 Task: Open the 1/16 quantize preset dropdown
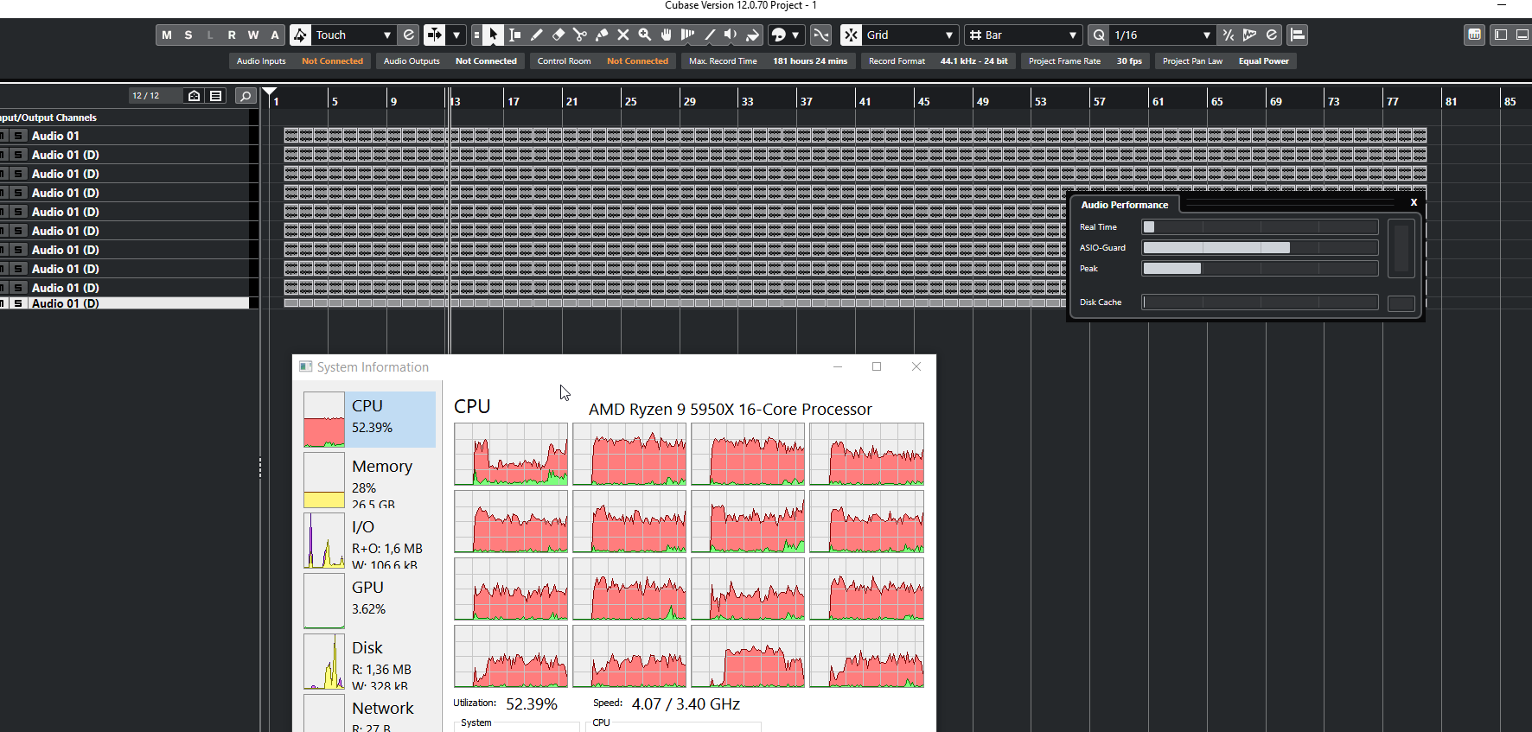pyautogui.click(x=1163, y=35)
